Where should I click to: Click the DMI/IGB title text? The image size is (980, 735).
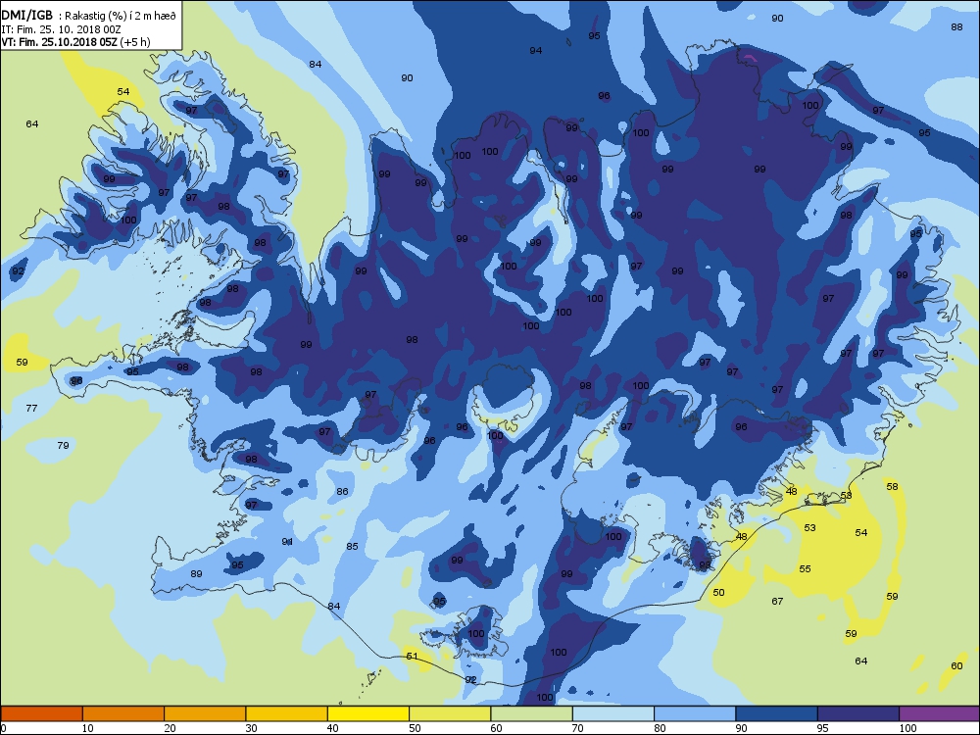(x=26, y=16)
